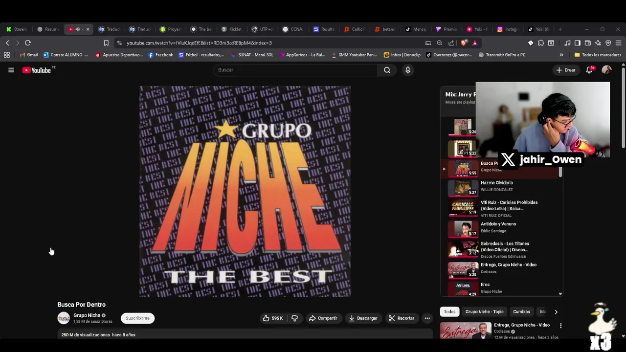This screenshot has width=626, height=352.
Task: Open more actions ellipsis below the video
Action: (x=427, y=318)
